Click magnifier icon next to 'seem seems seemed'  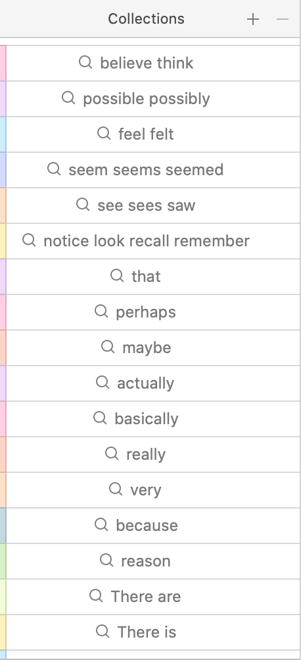tap(54, 169)
